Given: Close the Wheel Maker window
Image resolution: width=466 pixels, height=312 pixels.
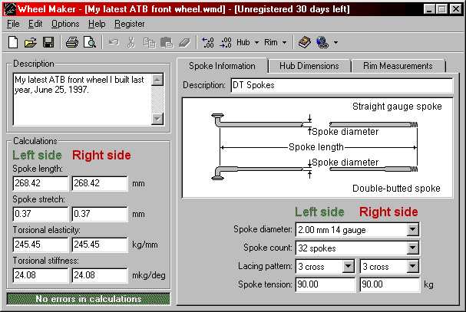Looking at the screenshot, I should 455,9.
